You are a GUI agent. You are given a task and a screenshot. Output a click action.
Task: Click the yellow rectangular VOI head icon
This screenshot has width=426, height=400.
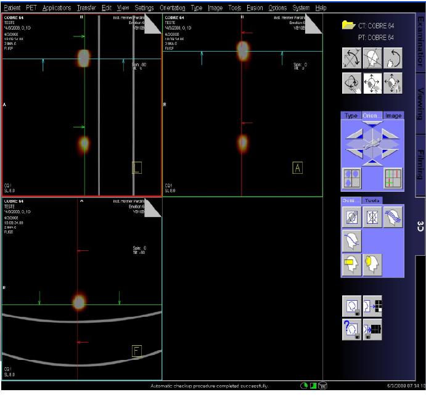point(353,265)
